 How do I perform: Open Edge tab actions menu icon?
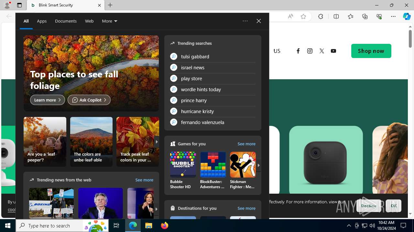click(x=19, y=5)
